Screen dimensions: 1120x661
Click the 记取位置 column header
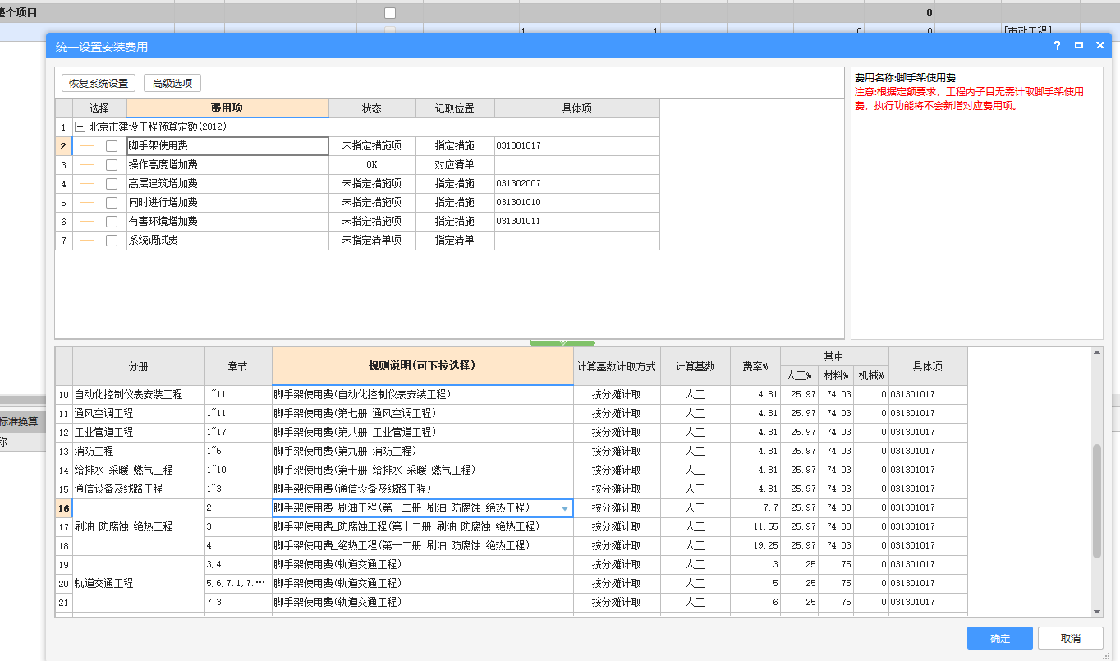pos(455,108)
